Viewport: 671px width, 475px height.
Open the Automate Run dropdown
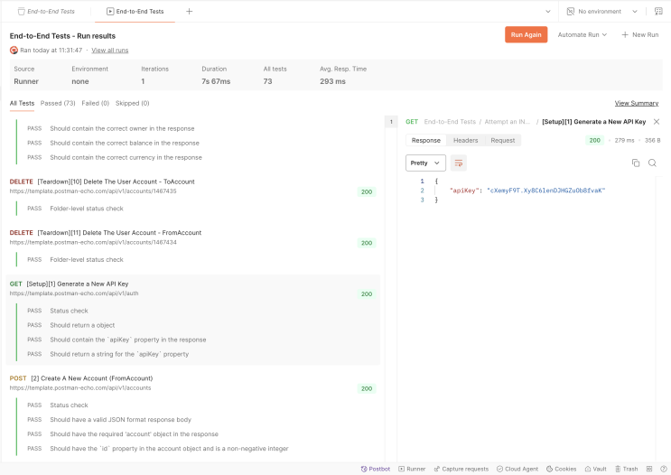click(582, 34)
